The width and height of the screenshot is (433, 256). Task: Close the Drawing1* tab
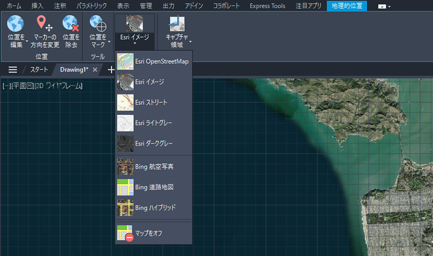point(95,70)
